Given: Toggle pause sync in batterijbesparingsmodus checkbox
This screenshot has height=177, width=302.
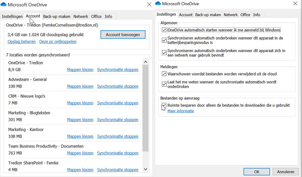Looking at the screenshot, I should click(164, 40).
